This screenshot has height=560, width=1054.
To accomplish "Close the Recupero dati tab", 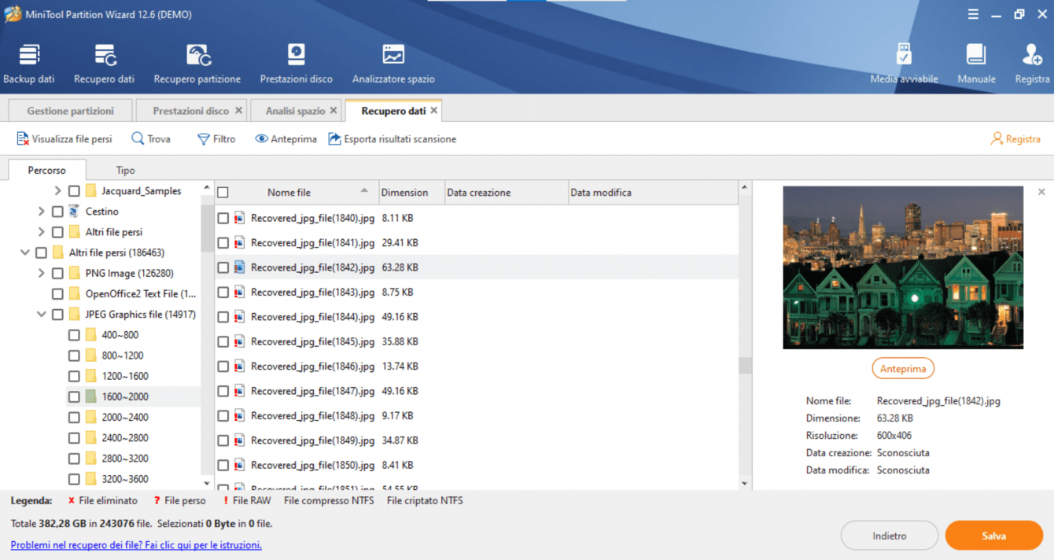I will click(433, 111).
